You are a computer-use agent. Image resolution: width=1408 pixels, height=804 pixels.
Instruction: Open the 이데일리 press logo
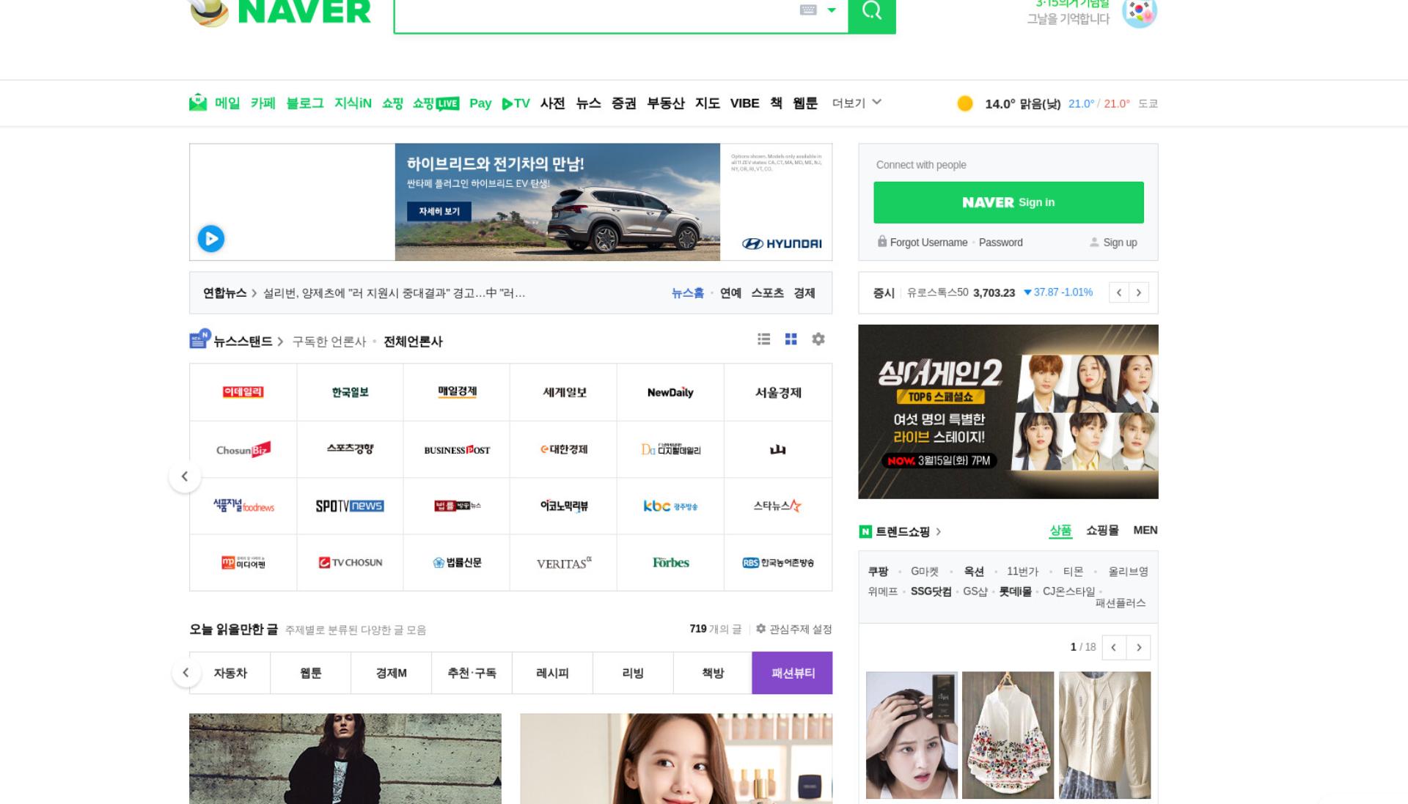coord(243,392)
